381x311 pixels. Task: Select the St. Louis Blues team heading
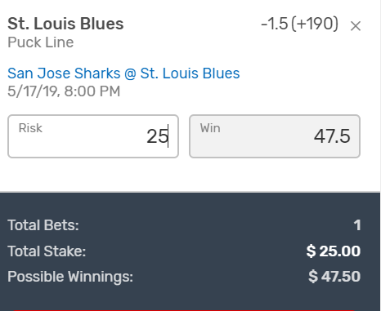pyautogui.click(x=65, y=24)
